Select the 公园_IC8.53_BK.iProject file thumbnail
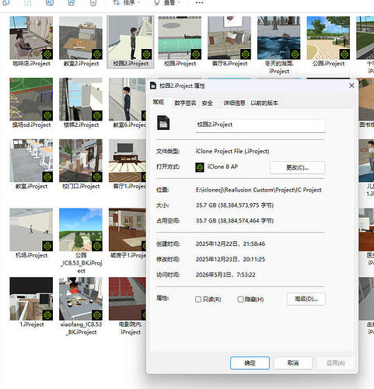374x389 pixels. (81, 230)
